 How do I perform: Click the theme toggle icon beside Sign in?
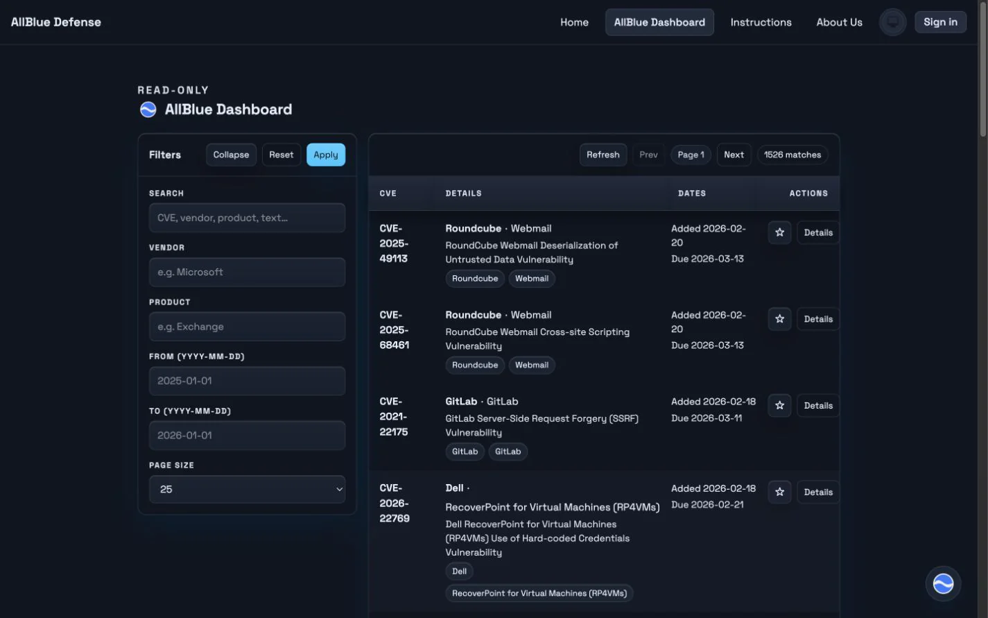892,22
